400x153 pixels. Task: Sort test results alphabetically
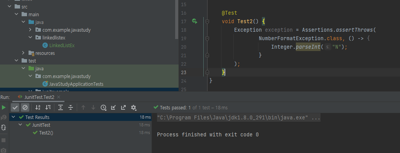38,107
